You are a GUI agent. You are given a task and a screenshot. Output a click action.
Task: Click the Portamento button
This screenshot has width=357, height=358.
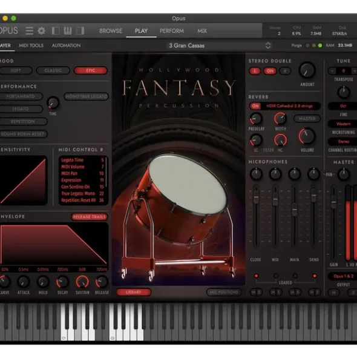[21, 96]
